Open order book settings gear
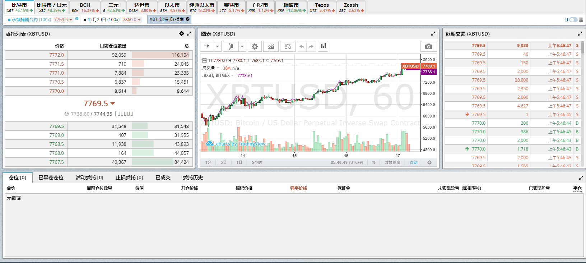 click(x=181, y=33)
